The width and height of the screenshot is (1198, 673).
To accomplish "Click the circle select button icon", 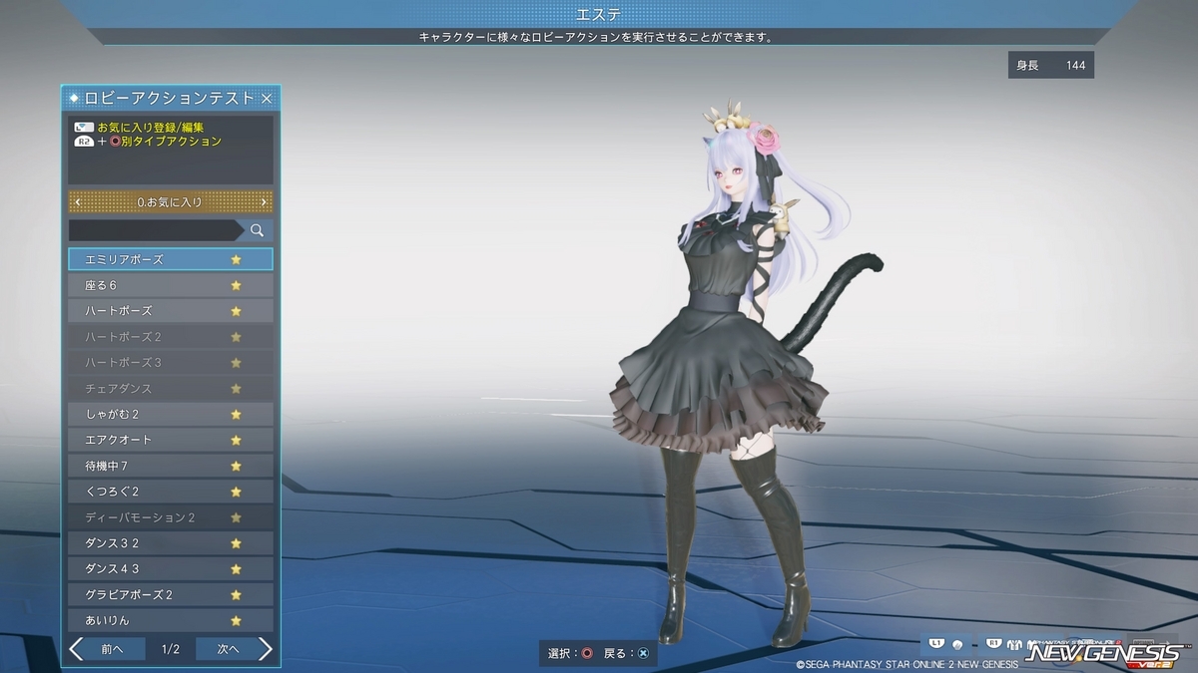I will [x=587, y=654].
